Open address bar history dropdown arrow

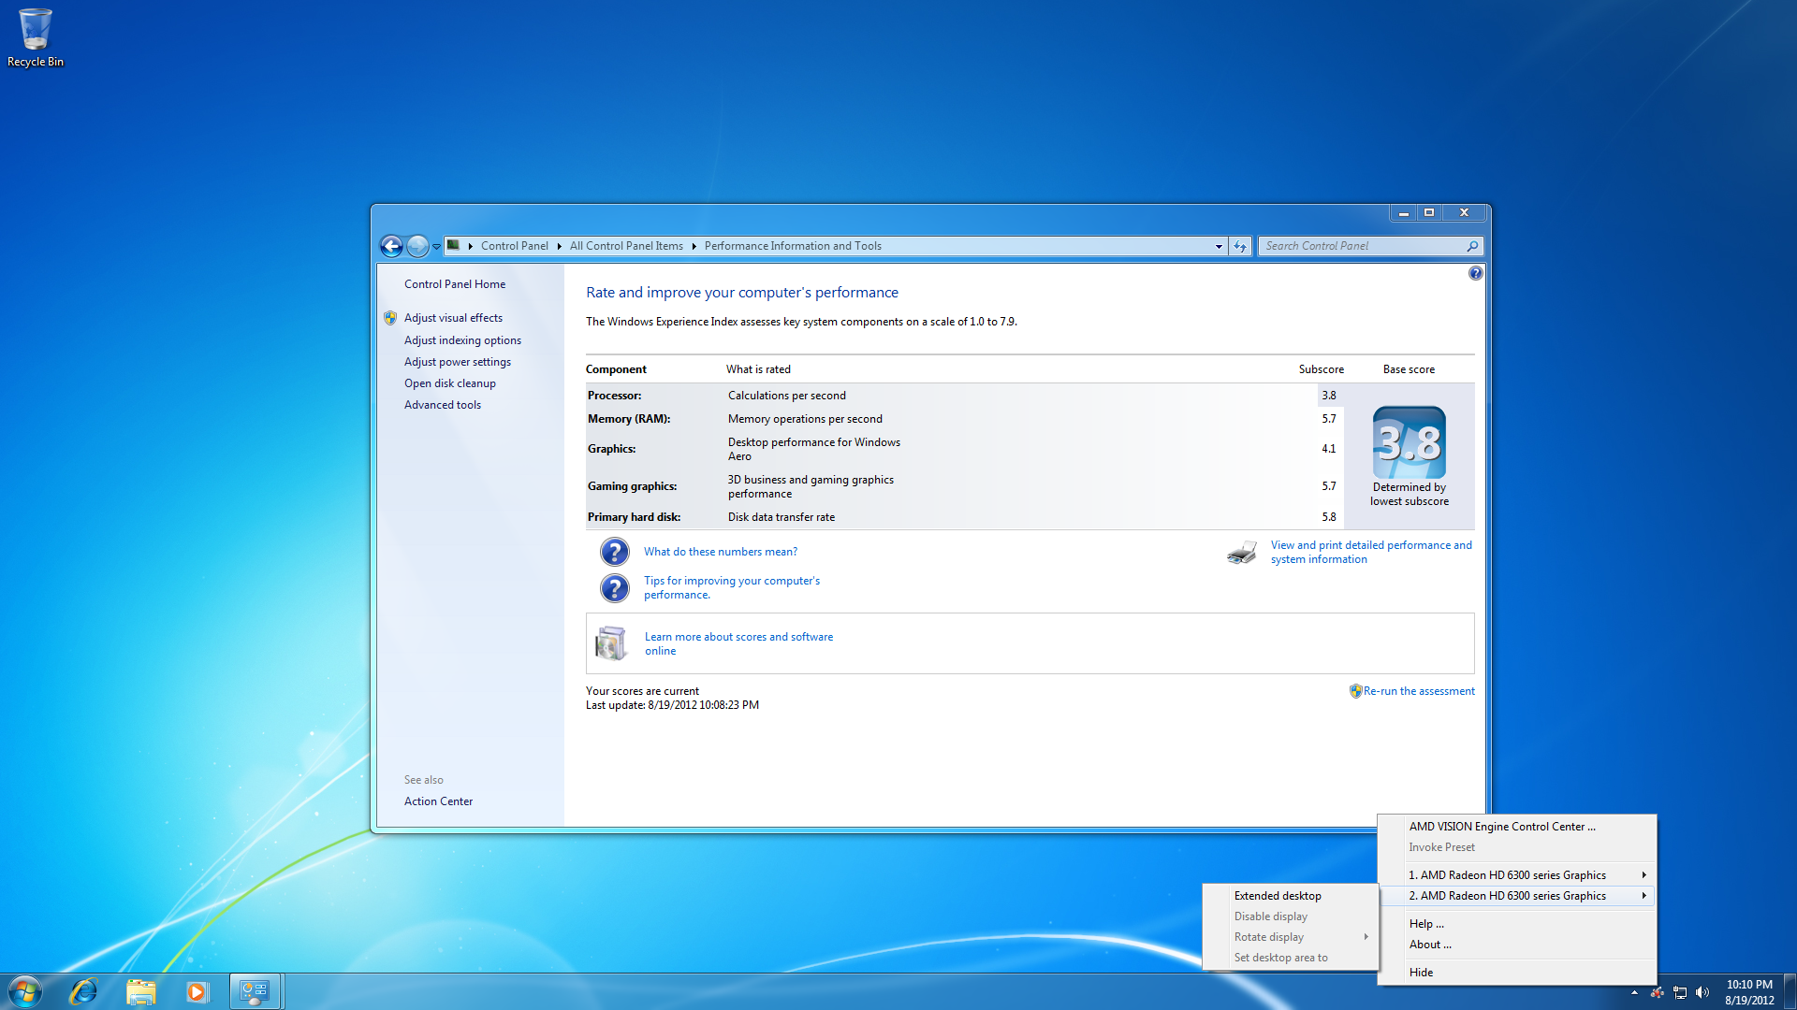(x=1219, y=247)
